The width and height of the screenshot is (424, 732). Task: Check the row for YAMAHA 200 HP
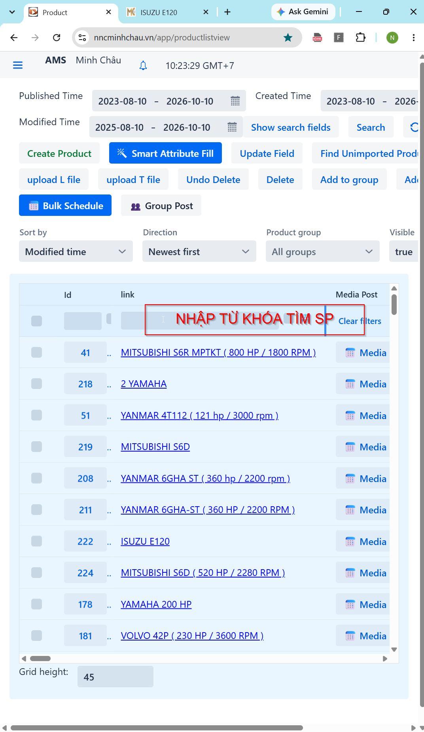click(36, 604)
